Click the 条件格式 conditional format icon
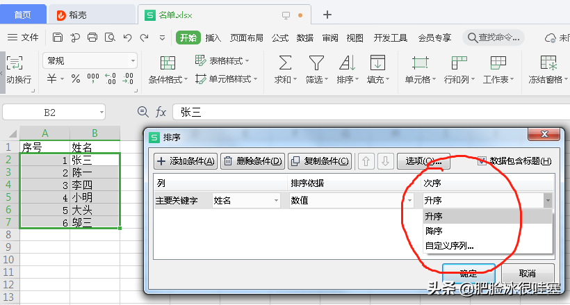This screenshot has height=305, width=570. click(x=168, y=63)
